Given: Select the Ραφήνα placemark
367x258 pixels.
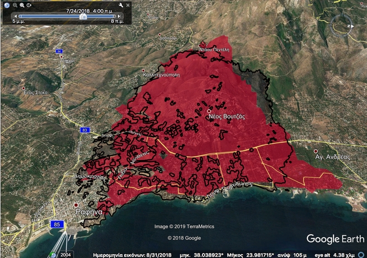Looking at the screenshot, I should [x=76, y=205].
